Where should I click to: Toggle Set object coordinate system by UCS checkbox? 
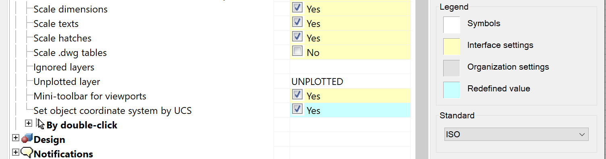pyautogui.click(x=297, y=109)
